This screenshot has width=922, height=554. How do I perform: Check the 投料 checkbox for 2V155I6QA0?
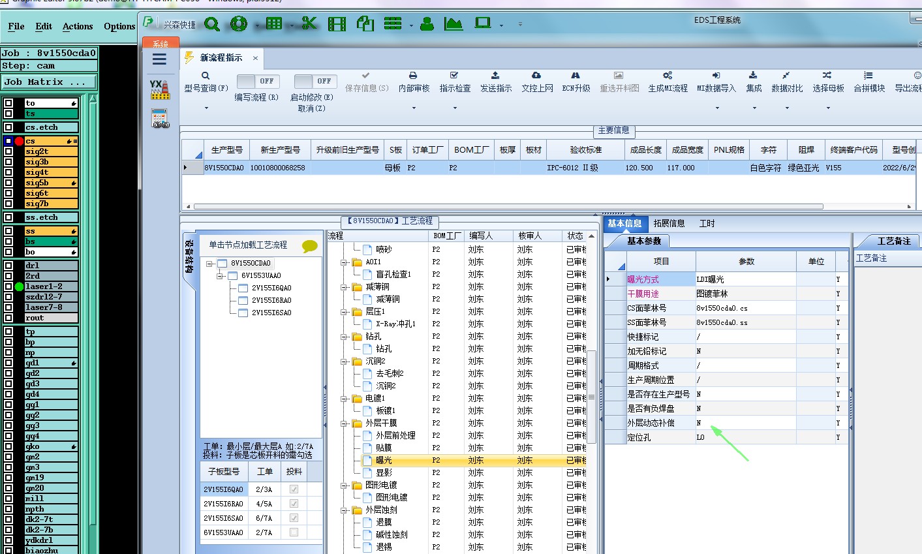(x=294, y=489)
